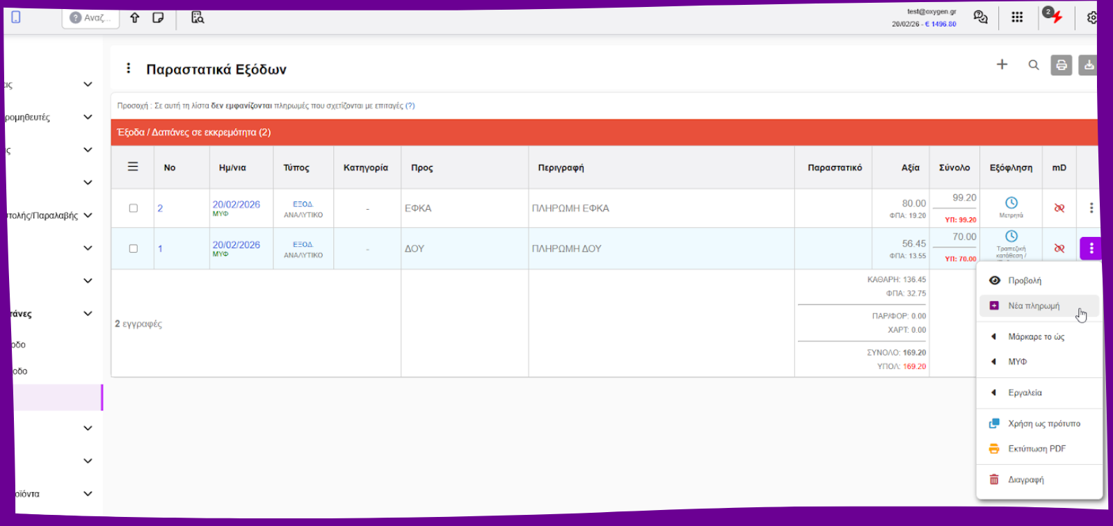Open the mobile device view icon
The width and height of the screenshot is (1113, 526).
click(16, 17)
